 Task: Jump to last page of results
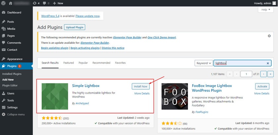pos(270,74)
